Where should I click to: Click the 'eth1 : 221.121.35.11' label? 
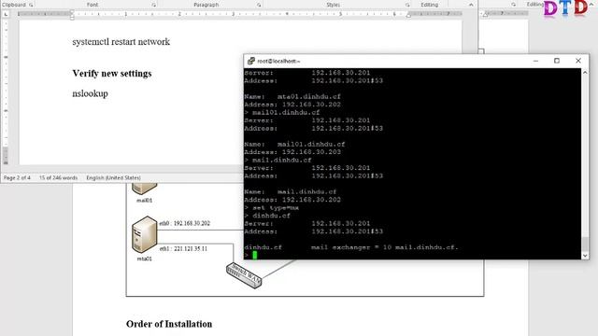(183, 249)
